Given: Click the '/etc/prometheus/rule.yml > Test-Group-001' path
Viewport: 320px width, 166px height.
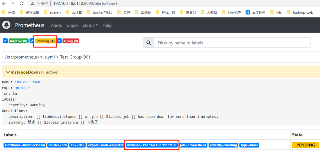Looking at the screenshot, I should pos(47,57).
